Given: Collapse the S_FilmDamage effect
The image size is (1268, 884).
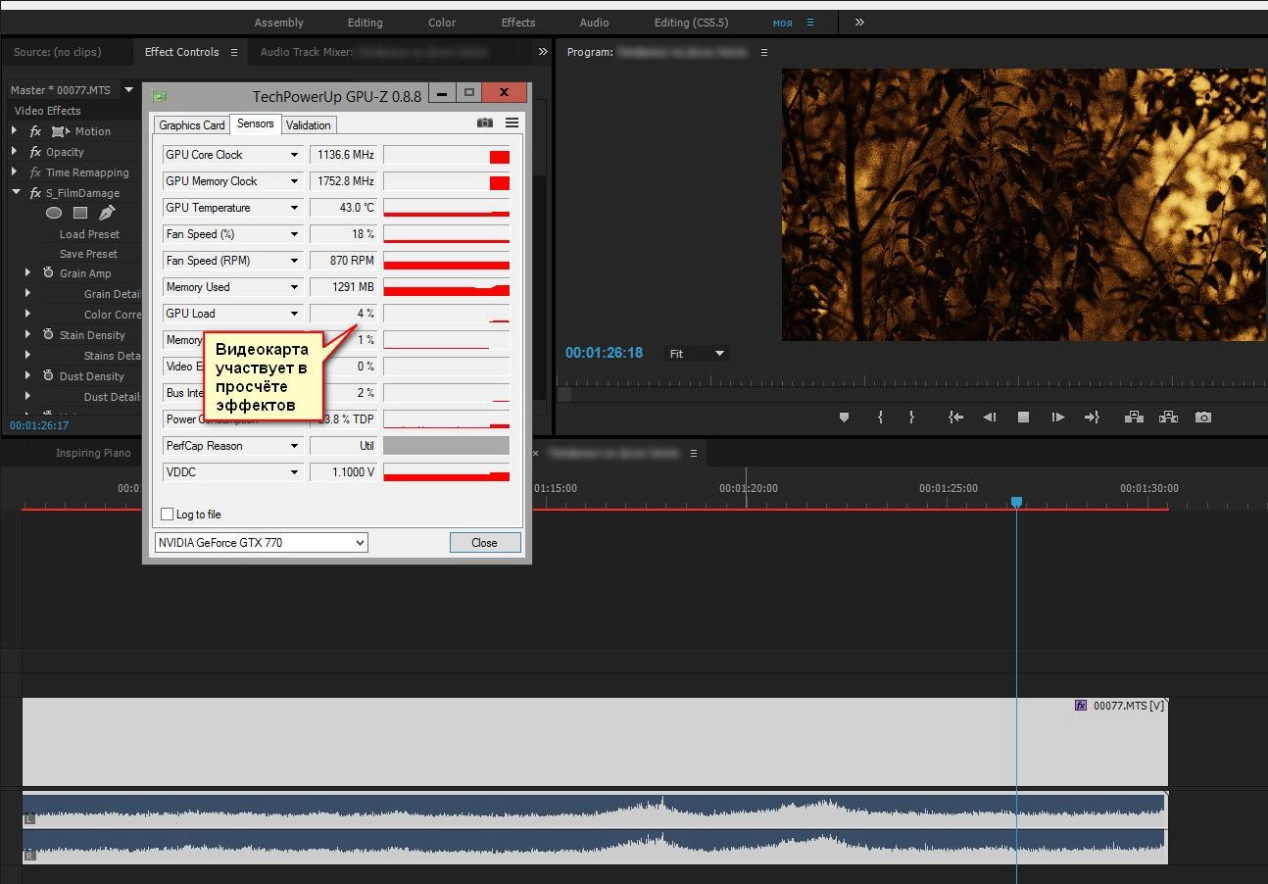Looking at the screenshot, I should coord(16,193).
